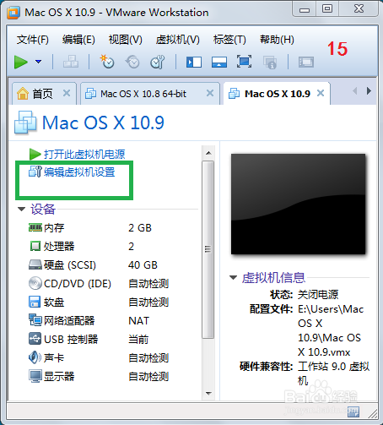Click the green power-on play toolbar button

pos(20,62)
